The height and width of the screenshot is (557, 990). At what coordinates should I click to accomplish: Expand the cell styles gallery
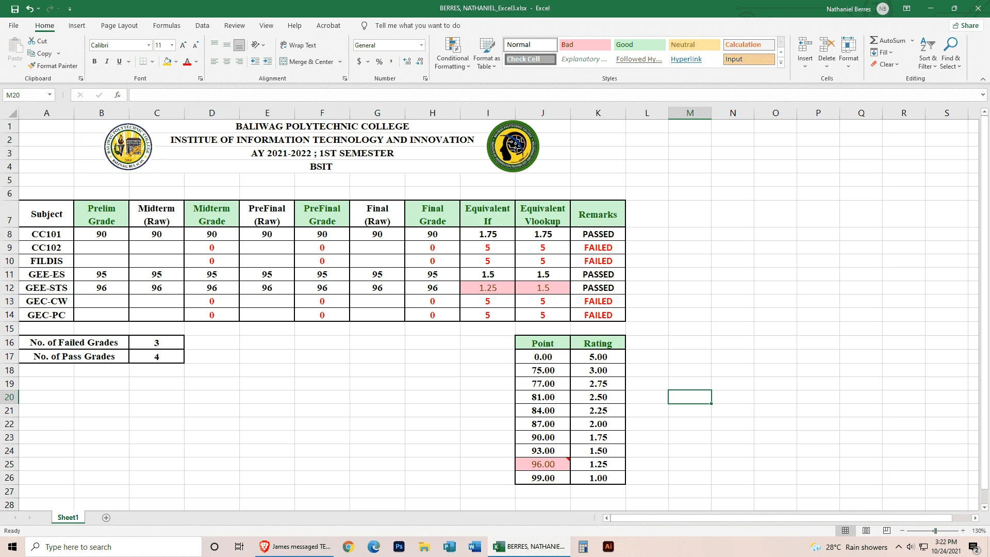tap(781, 63)
